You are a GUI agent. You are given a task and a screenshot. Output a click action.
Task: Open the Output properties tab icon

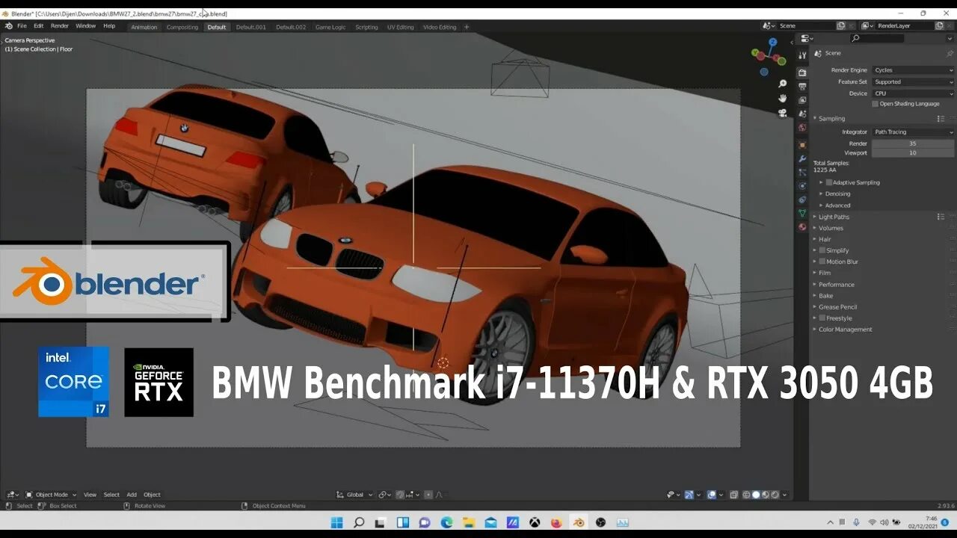[x=802, y=87]
